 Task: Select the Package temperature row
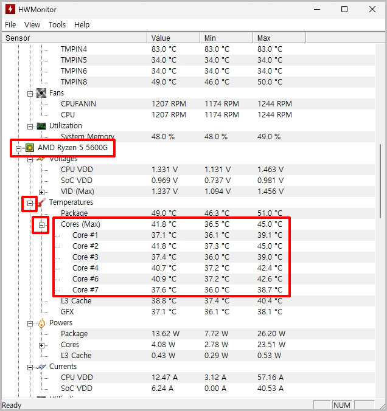click(217, 213)
